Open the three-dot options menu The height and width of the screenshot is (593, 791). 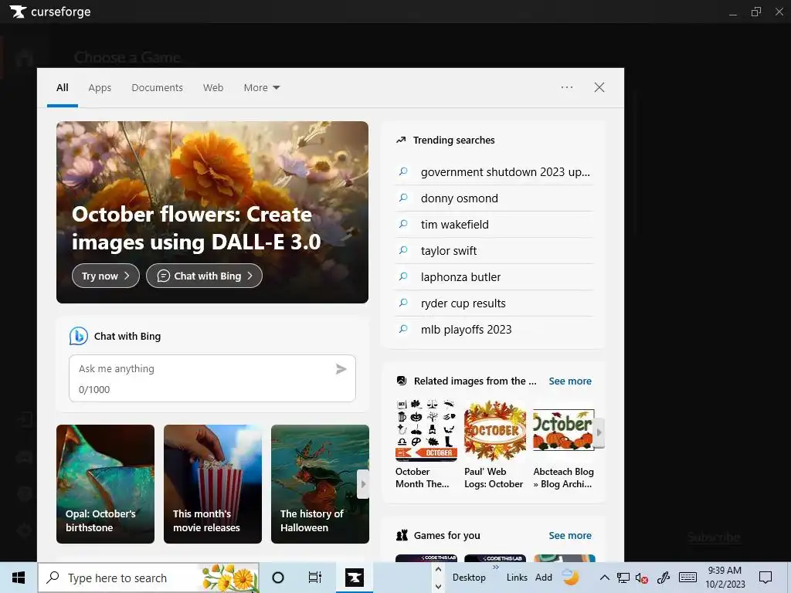(x=567, y=87)
